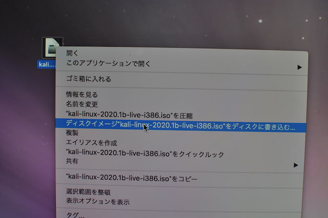Burn disk image with ディスクに書き込む option

(x=181, y=126)
